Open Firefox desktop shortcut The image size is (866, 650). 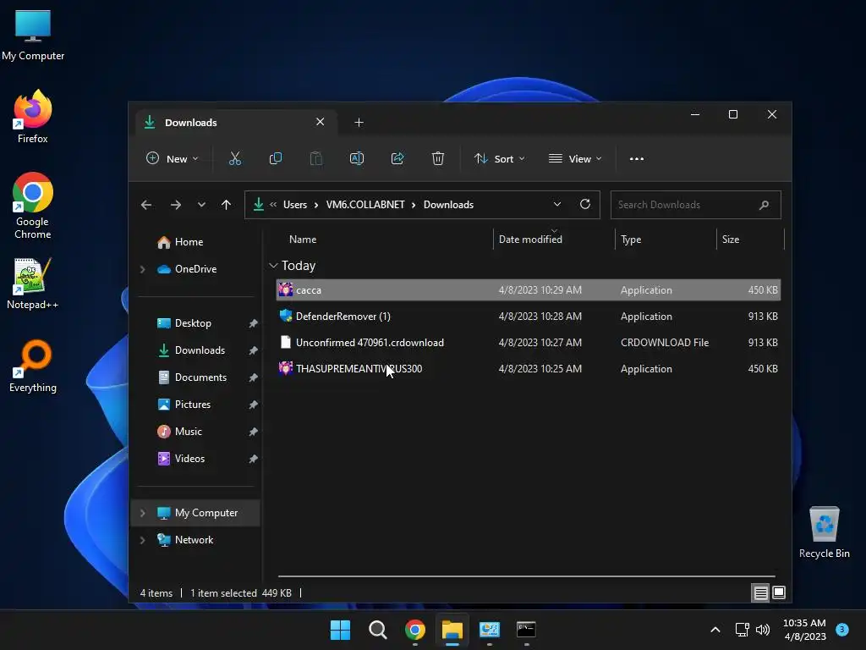click(x=33, y=117)
